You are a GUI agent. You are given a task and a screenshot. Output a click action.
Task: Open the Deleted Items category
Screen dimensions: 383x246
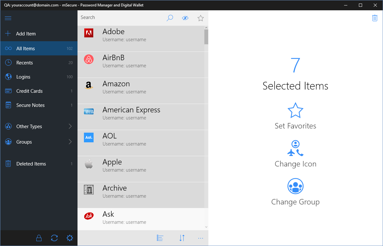click(x=39, y=164)
